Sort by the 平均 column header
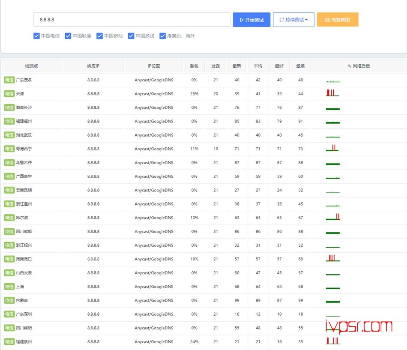This screenshot has width=407, height=350. 258,66
